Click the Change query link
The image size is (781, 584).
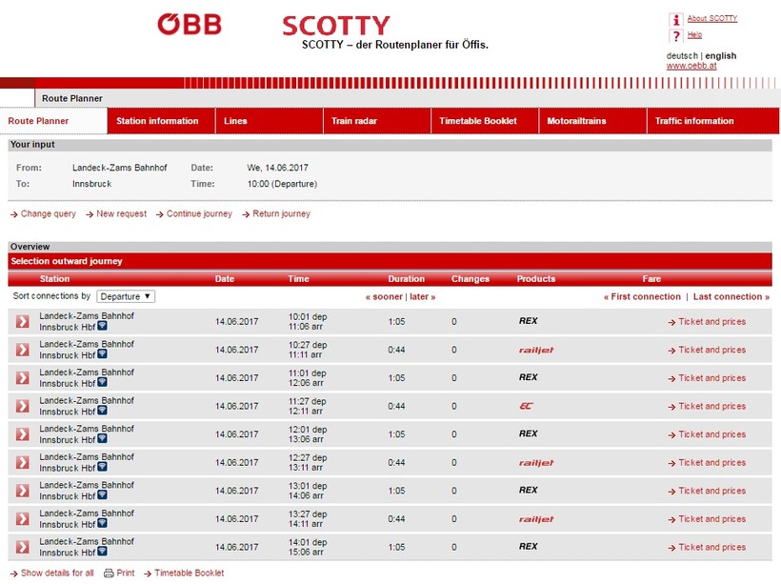(48, 214)
